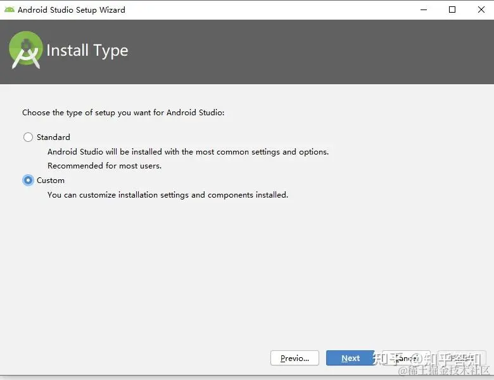494x380 pixels.
Task: Select the Standard install type radio button
Action: click(x=28, y=137)
